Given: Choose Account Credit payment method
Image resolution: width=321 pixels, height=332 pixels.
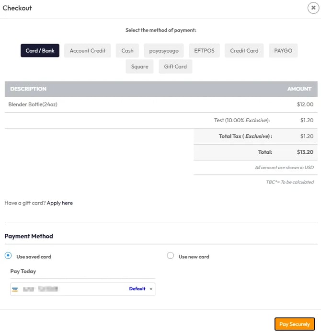Looking at the screenshot, I should [x=88, y=50].
